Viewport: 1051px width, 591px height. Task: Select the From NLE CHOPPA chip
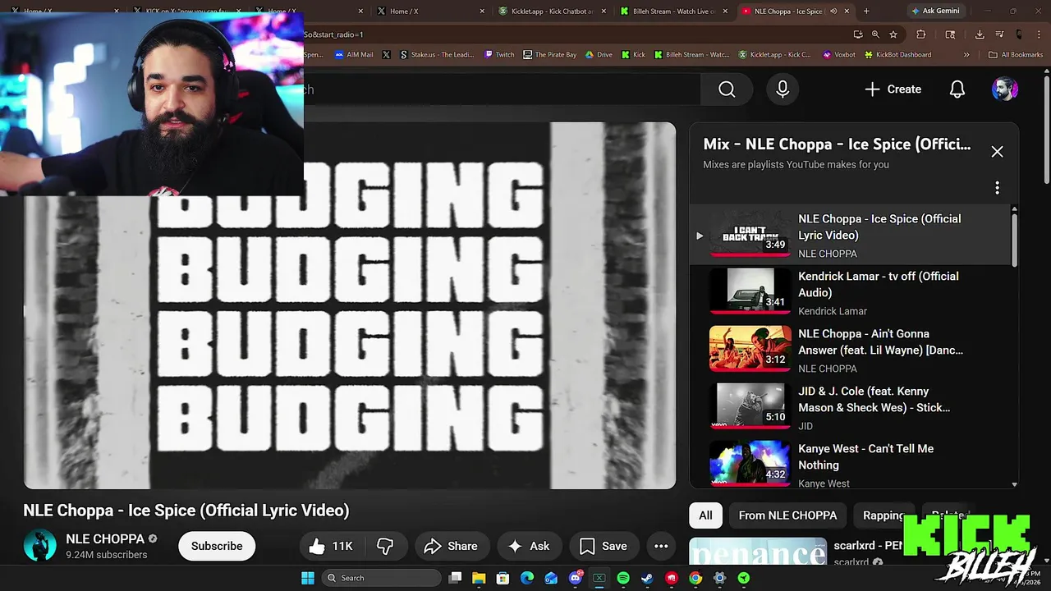pyautogui.click(x=787, y=515)
